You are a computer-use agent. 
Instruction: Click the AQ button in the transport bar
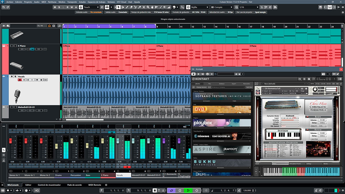(37, 190)
